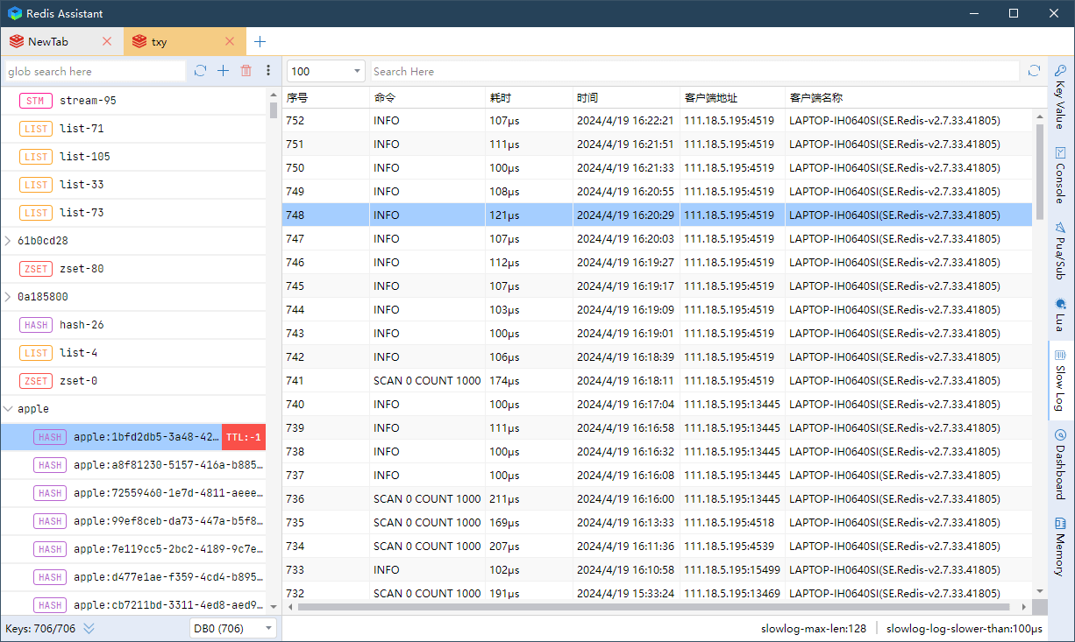Switch to the Console side panel
The image size is (1075, 642).
(x=1059, y=174)
